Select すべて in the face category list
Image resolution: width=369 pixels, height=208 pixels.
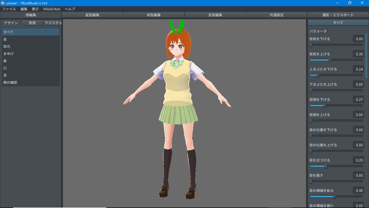coord(31,32)
